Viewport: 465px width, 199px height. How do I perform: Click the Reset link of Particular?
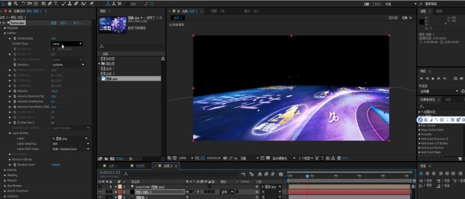point(54,23)
